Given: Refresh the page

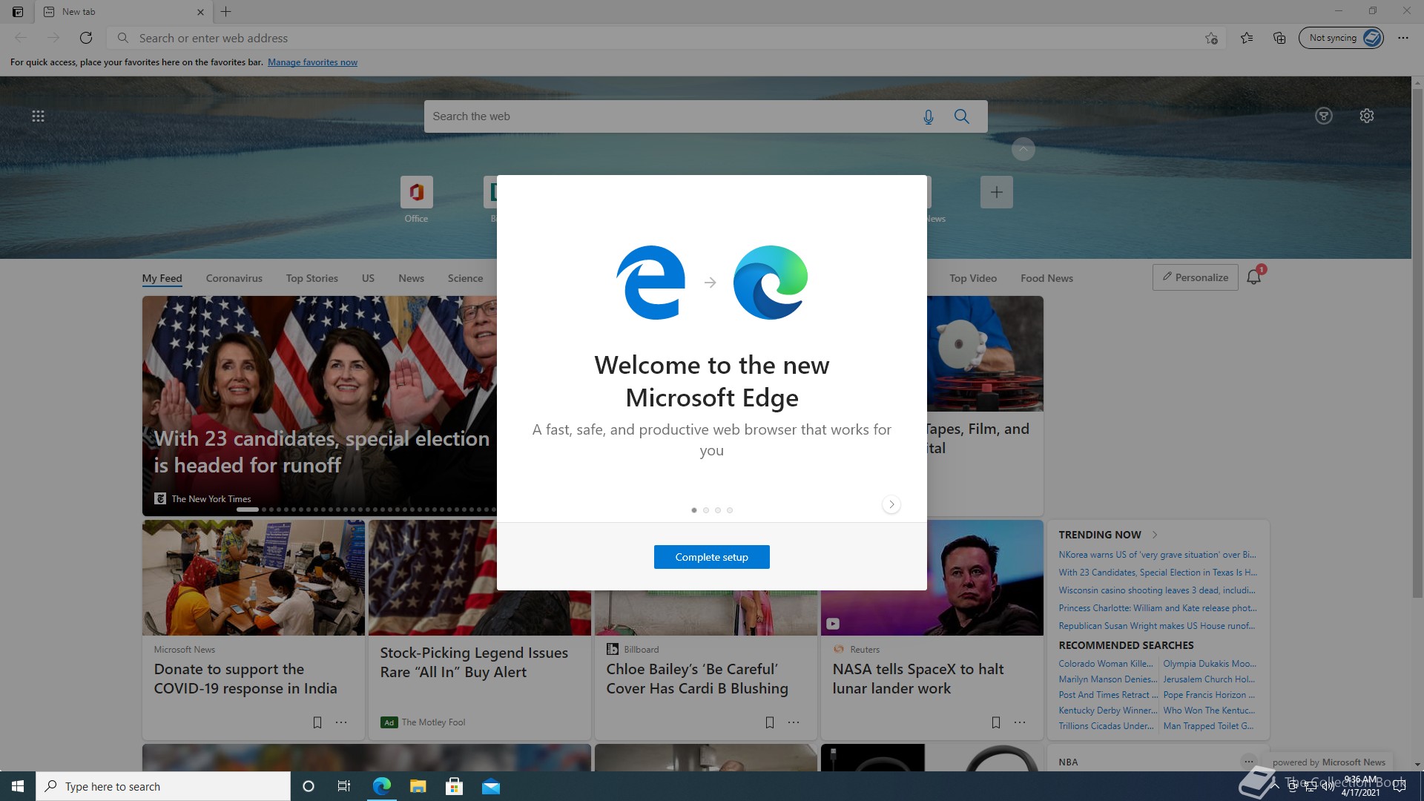Looking at the screenshot, I should (86, 38).
